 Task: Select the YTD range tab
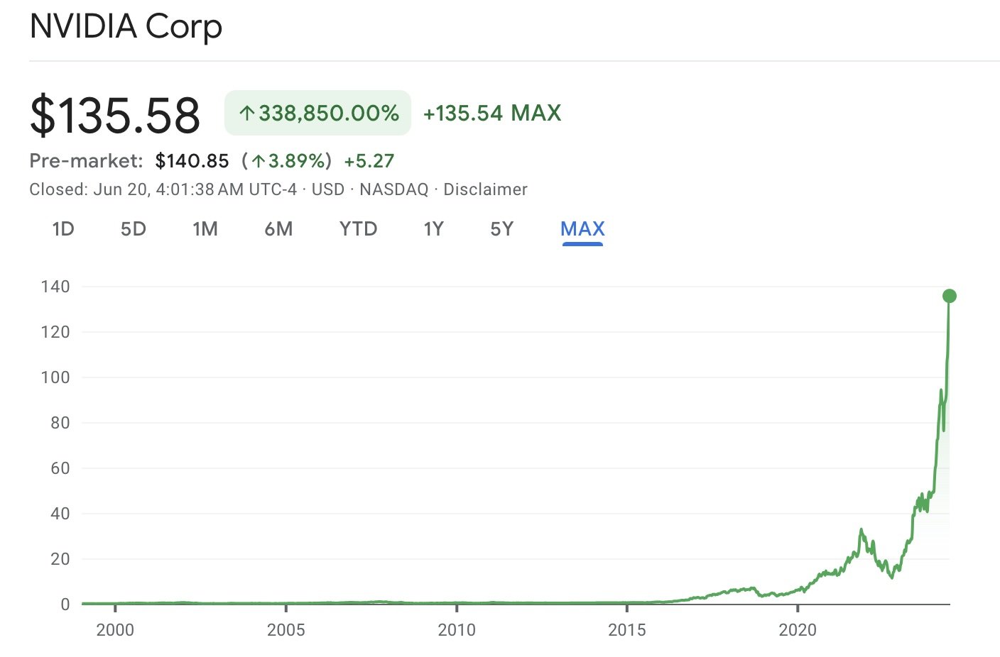[x=358, y=229]
